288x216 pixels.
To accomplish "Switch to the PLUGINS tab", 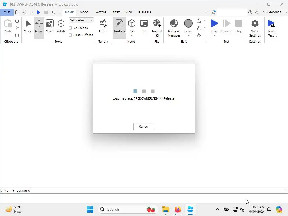I will pyautogui.click(x=145, y=12).
